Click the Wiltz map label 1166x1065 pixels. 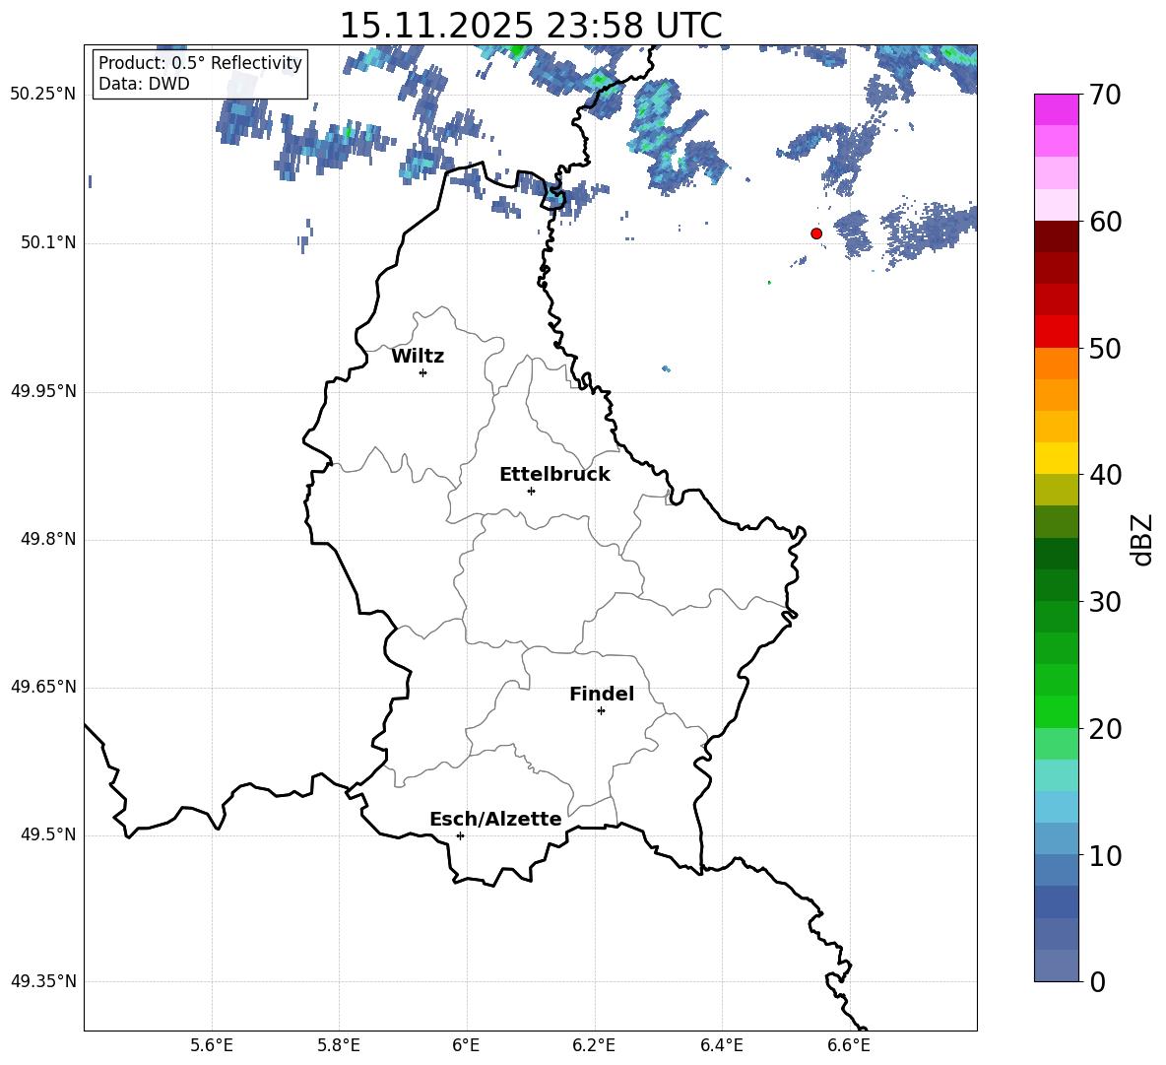[x=418, y=357]
